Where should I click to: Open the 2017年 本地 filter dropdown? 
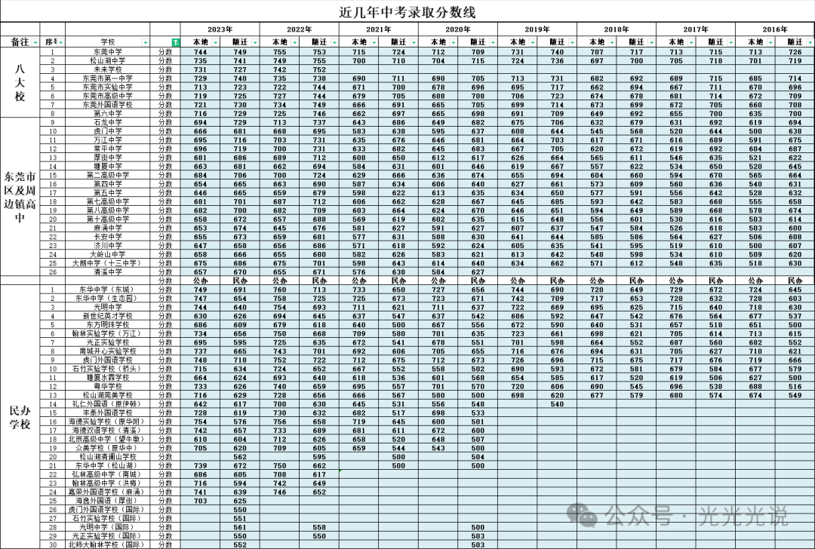click(691, 42)
